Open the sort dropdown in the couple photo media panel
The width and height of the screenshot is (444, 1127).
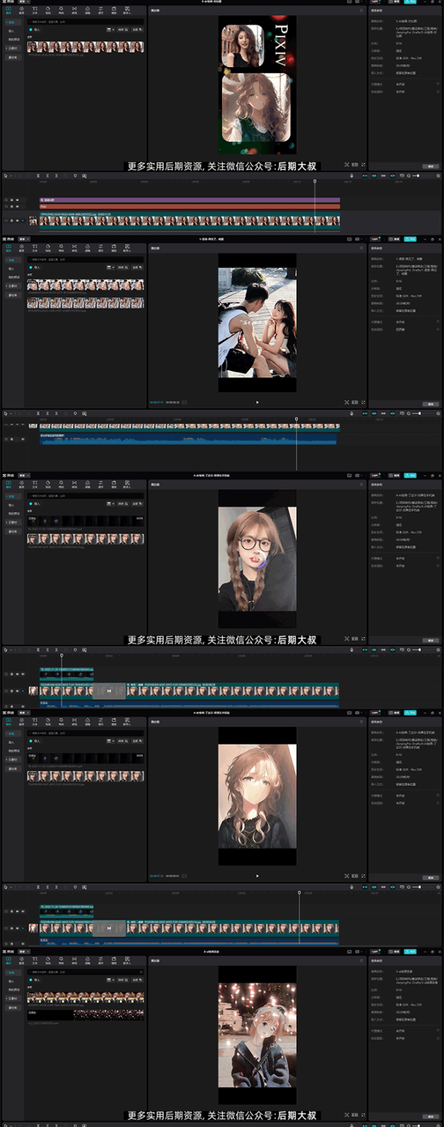121,267
